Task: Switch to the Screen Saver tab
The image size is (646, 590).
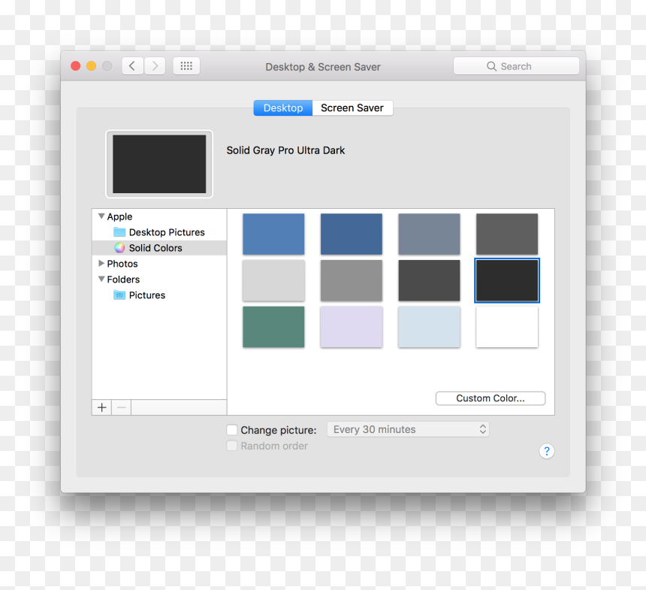Action: (x=352, y=108)
